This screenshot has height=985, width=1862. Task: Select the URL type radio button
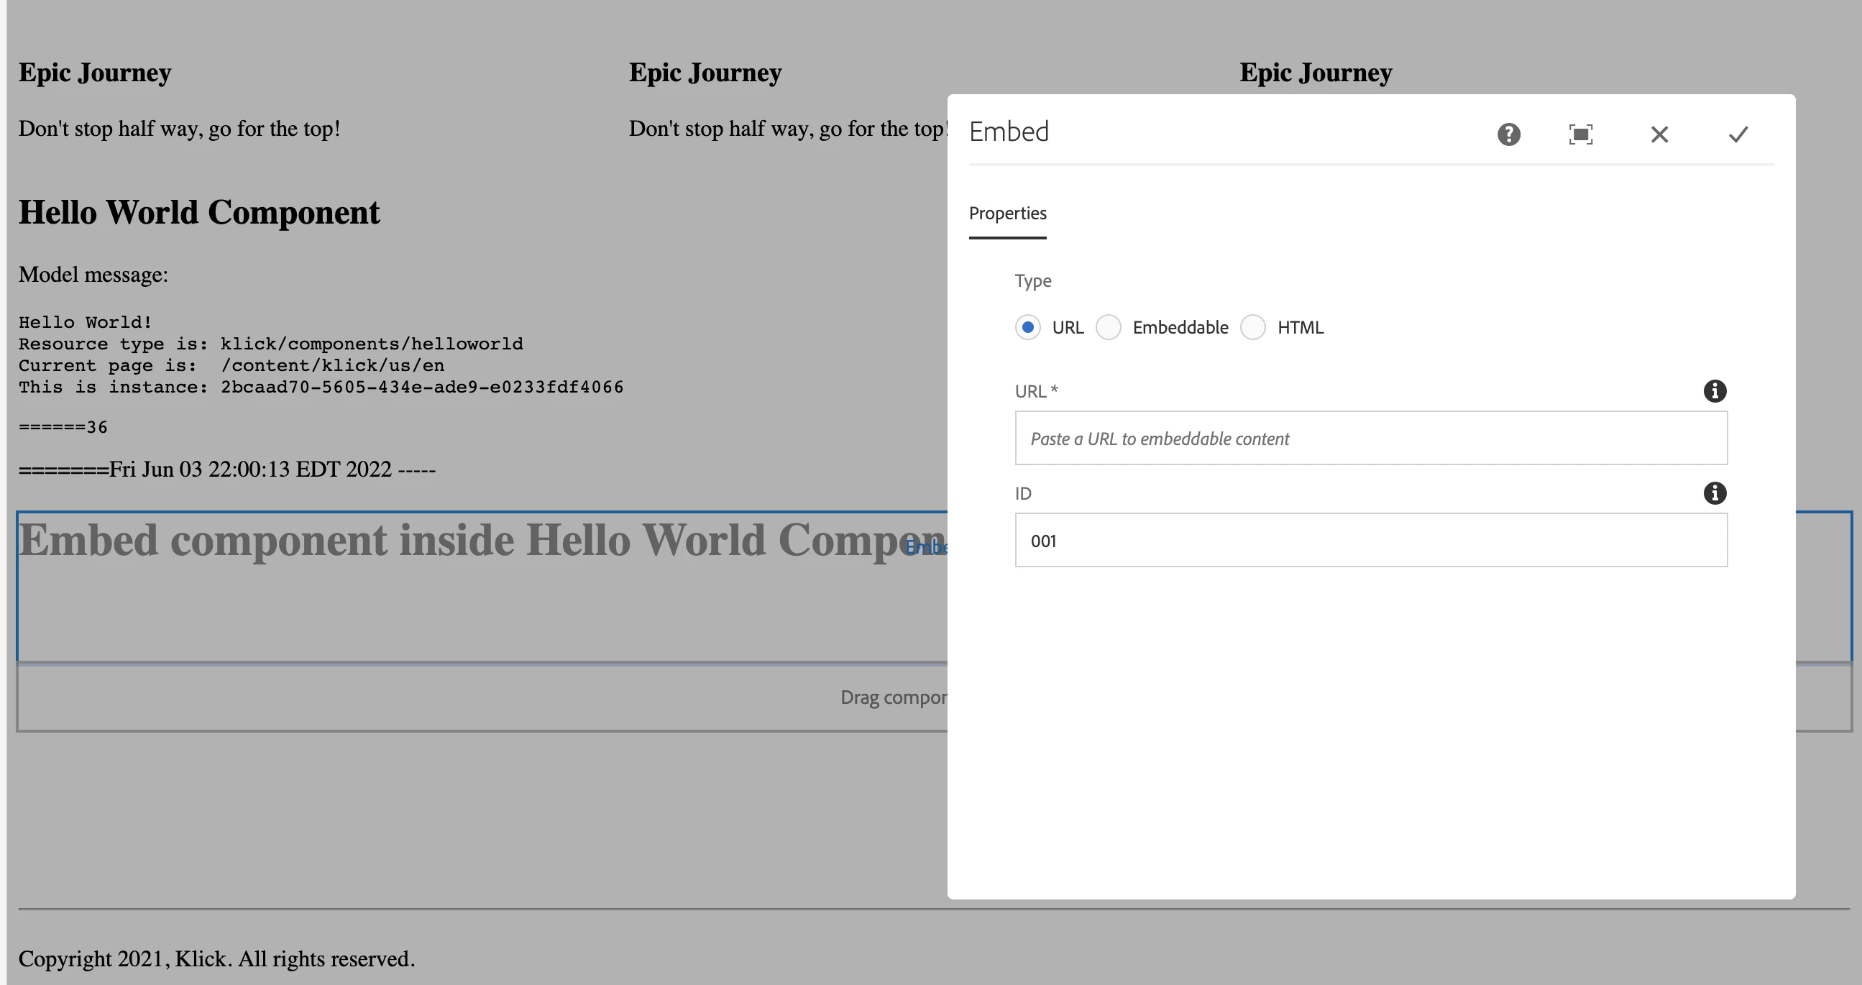point(1028,327)
